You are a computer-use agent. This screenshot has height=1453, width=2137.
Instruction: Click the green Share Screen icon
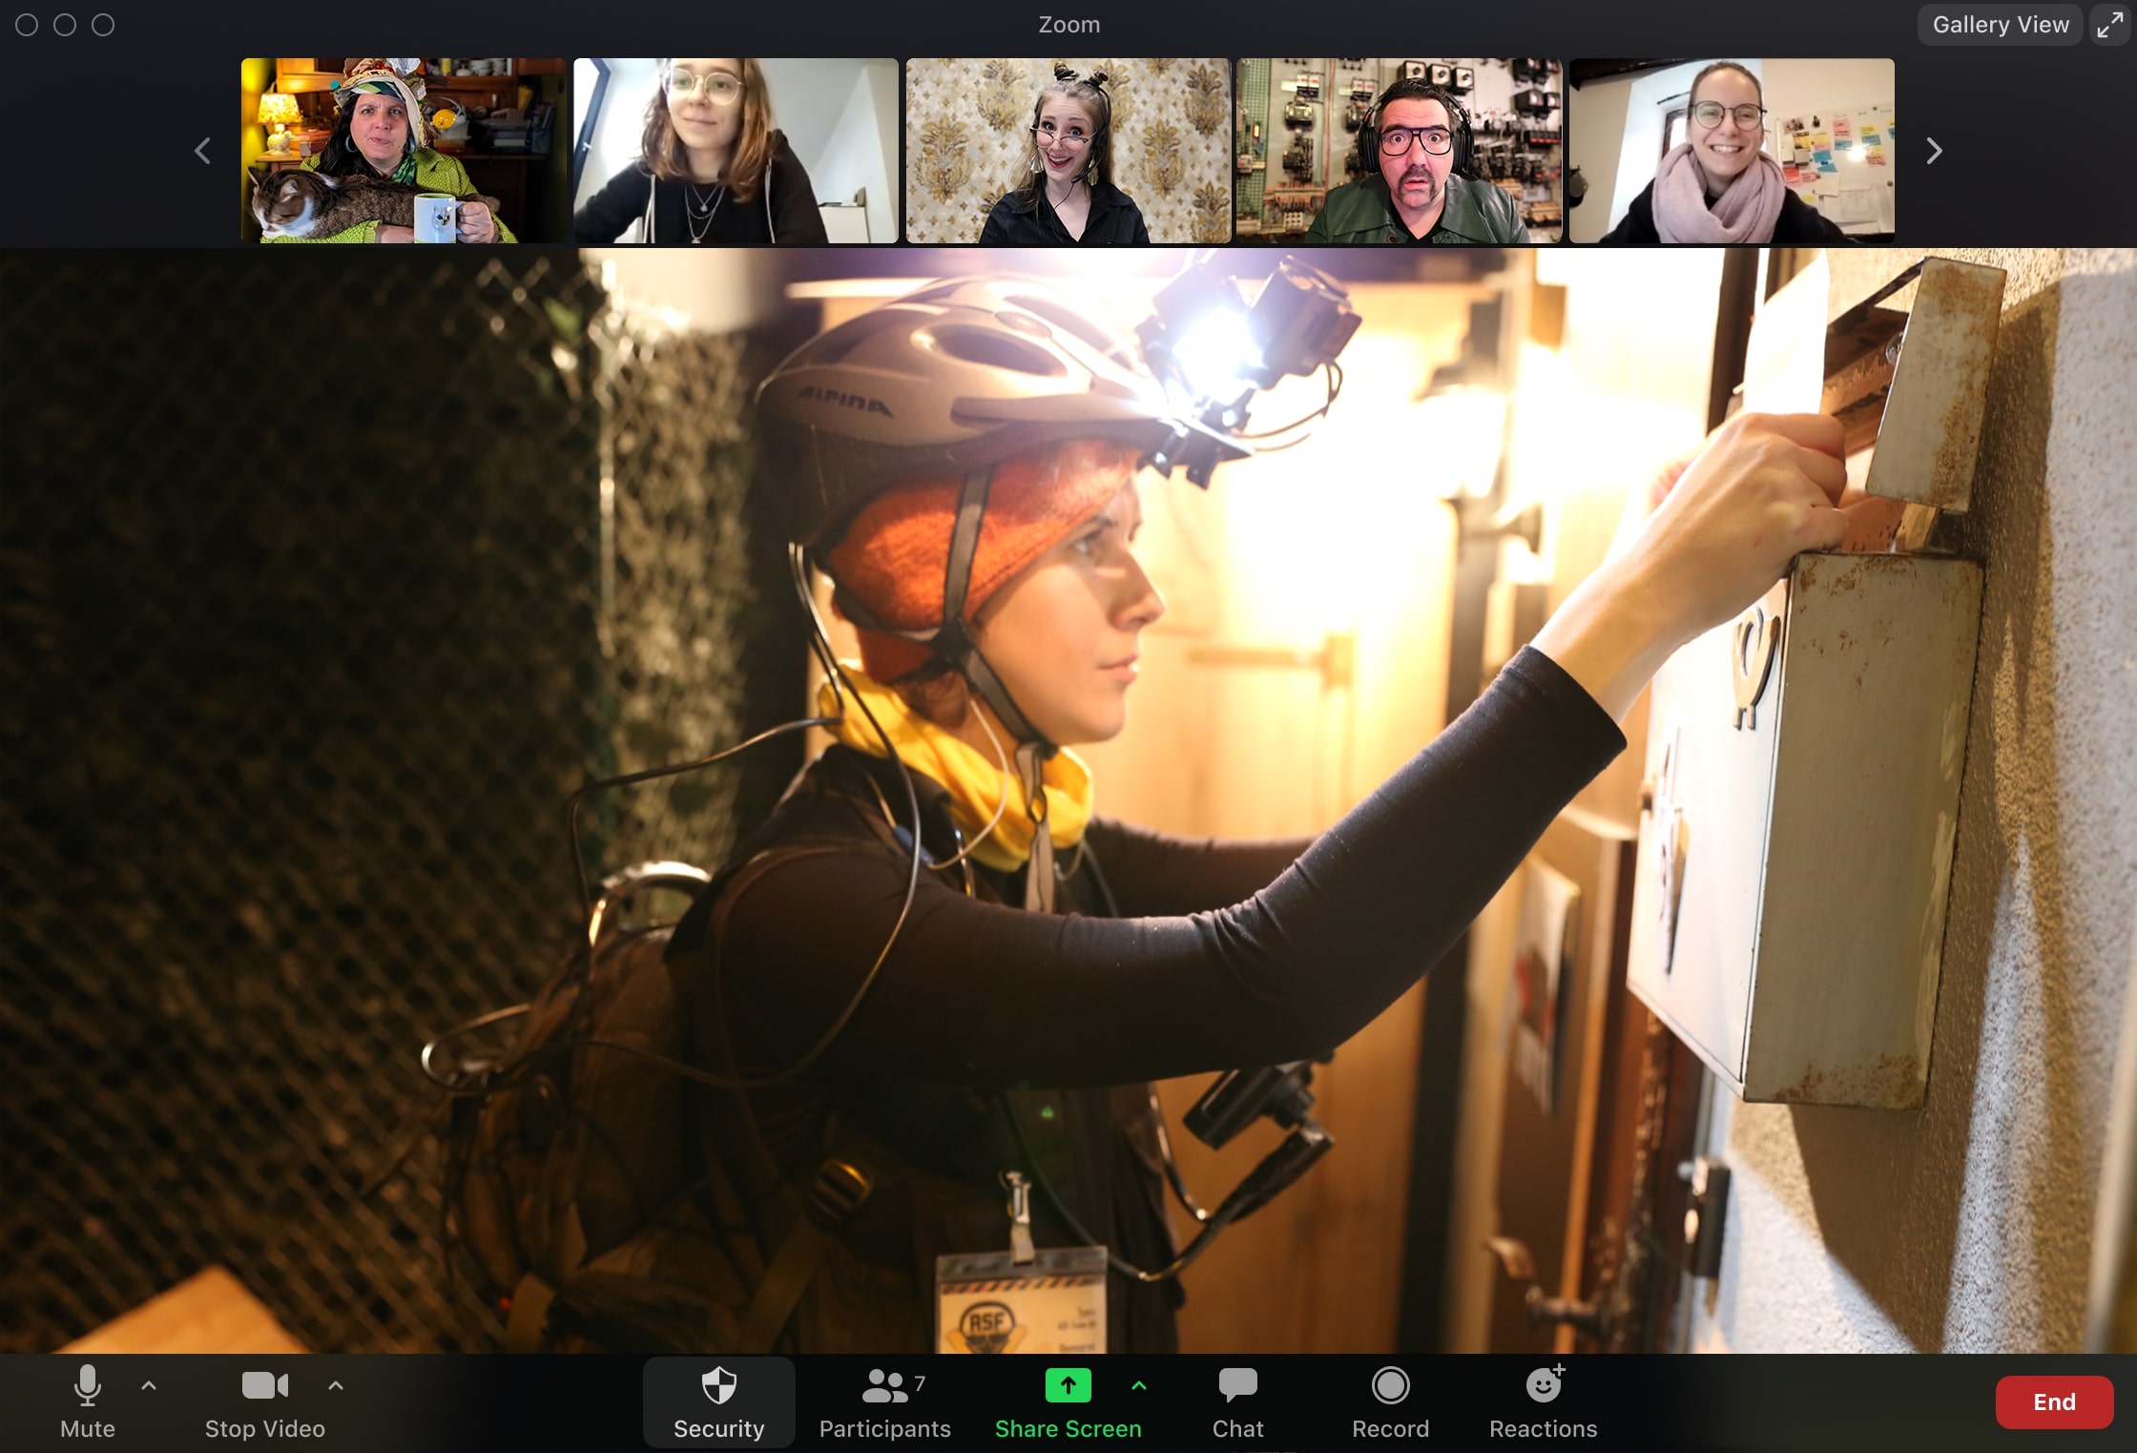click(x=1068, y=1385)
